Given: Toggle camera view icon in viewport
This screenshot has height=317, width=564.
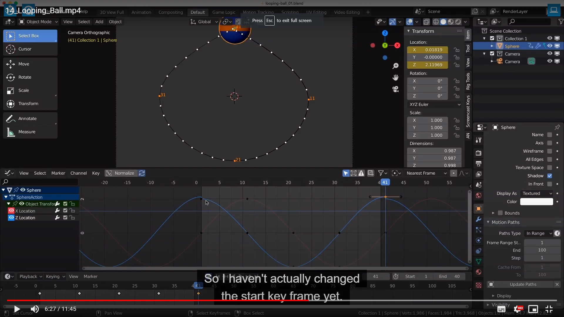Looking at the screenshot, I should [x=396, y=89].
